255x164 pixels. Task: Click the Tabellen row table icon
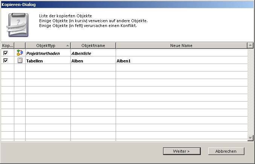pyautogui.click(x=20, y=60)
